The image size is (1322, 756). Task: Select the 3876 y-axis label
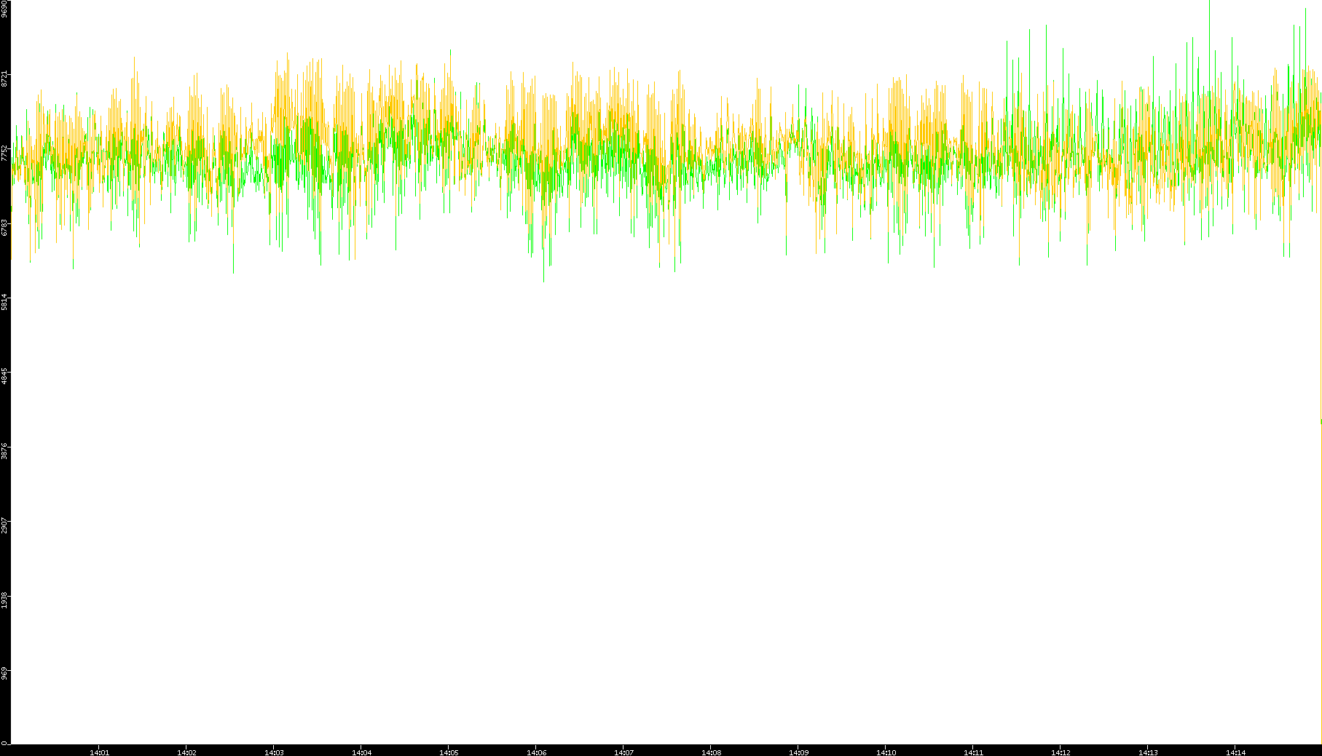pos(4,451)
